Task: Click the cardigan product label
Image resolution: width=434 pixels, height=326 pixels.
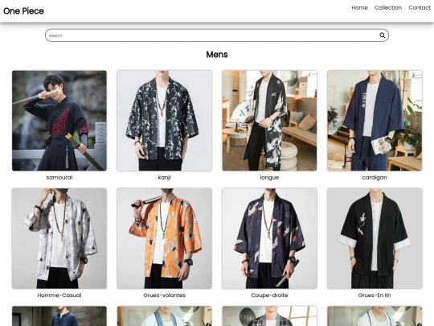Action: [x=375, y=177]
